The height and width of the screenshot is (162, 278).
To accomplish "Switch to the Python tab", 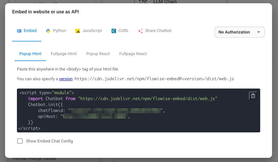I will (56, 31).
